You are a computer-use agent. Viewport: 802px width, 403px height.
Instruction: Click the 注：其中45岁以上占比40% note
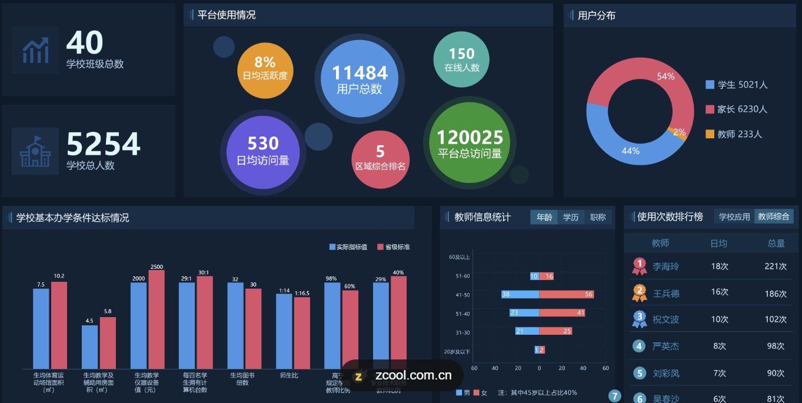pos(537,392)
